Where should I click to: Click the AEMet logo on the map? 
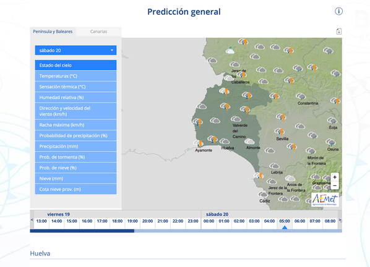point(325,200)
